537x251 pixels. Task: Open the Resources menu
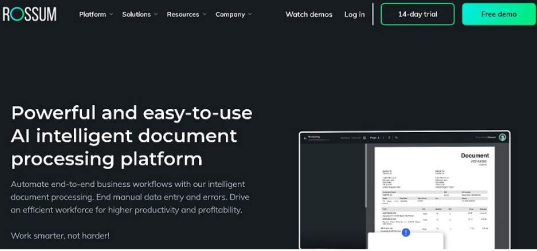click(x=183, y=14)
